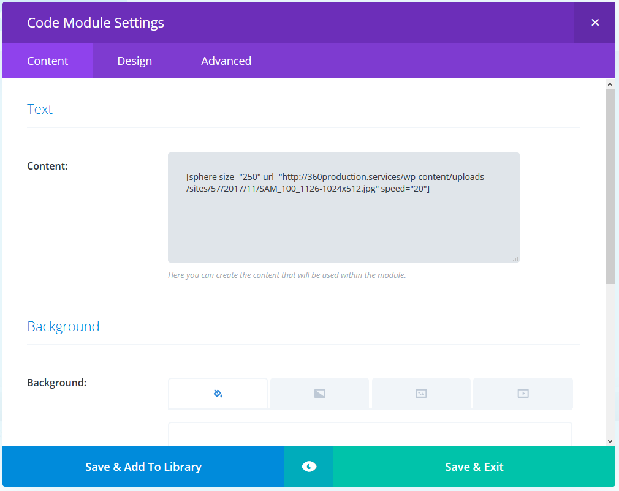Click the background color preview area
The height and width of the screenshot is (491, 619).
(370, 433)
